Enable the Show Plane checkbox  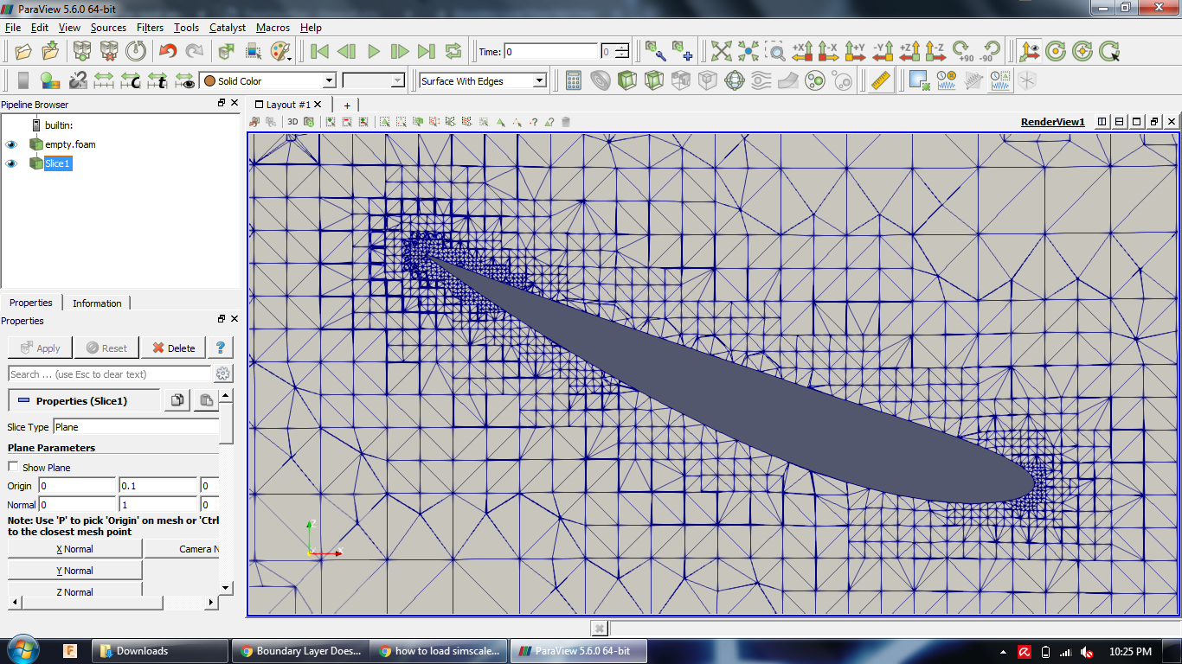(x=13, y=468)
